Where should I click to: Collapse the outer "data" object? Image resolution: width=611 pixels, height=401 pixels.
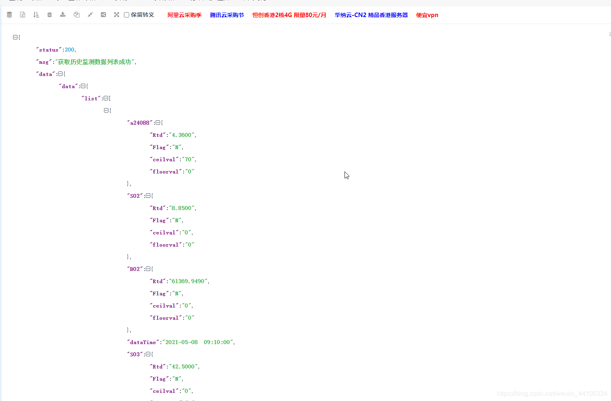(x=60, y=74)
